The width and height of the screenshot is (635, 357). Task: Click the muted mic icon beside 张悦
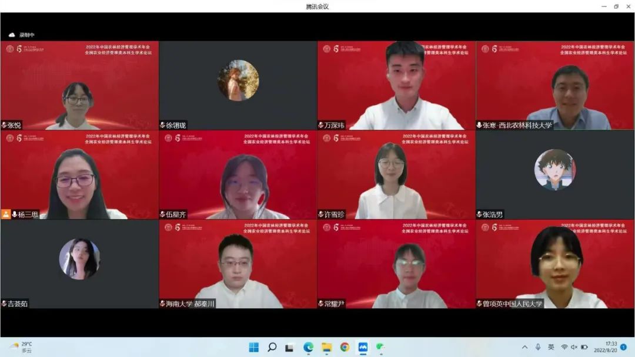tap(4, 125)
